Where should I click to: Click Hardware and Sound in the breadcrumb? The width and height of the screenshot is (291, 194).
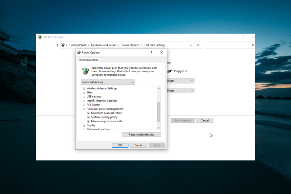click(x=104, y=45)
